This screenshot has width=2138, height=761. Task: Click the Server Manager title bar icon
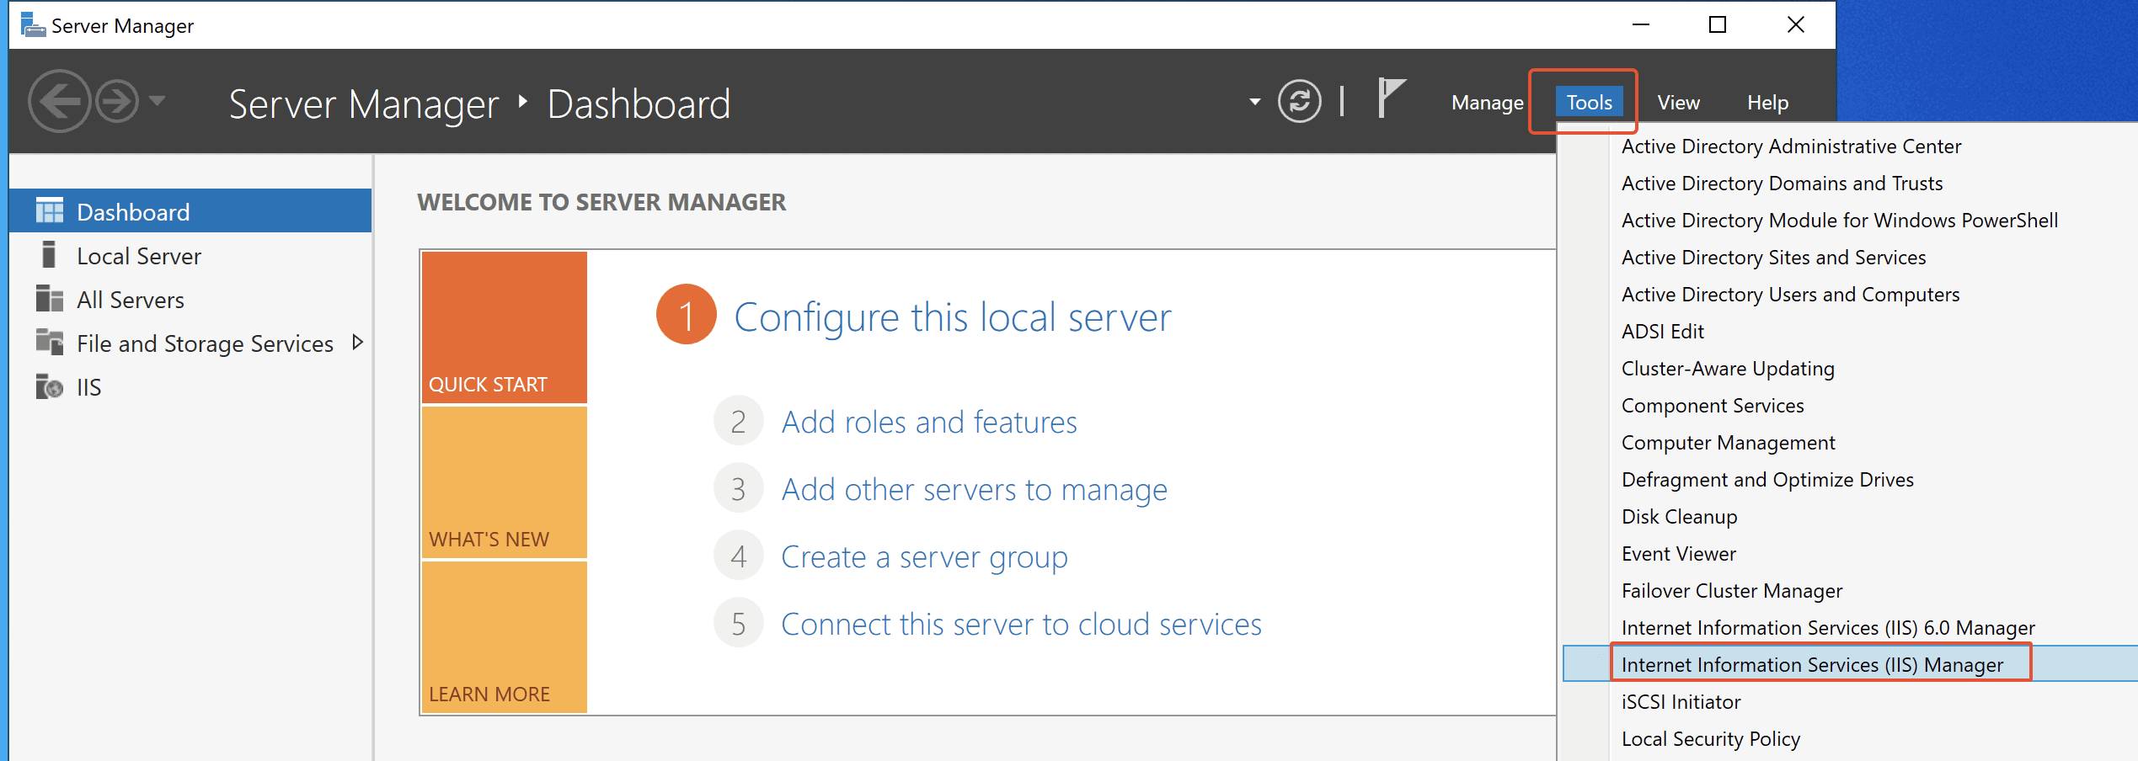(33, 25)
